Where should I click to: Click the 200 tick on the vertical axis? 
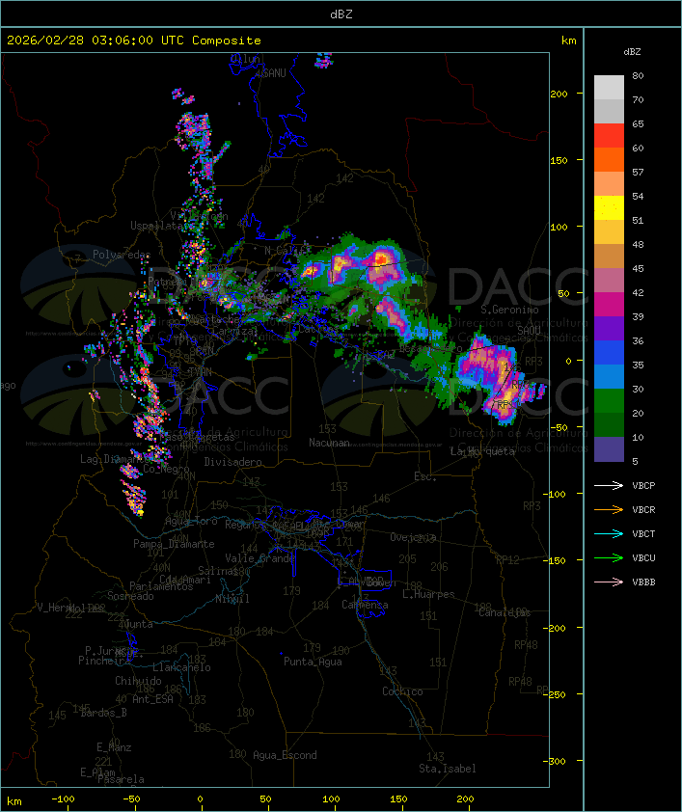[x=559, y=94]
